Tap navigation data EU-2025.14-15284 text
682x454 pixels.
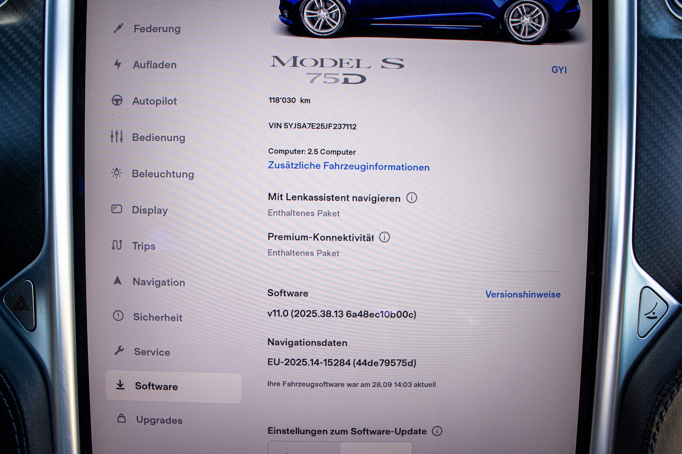pos(342,362)
